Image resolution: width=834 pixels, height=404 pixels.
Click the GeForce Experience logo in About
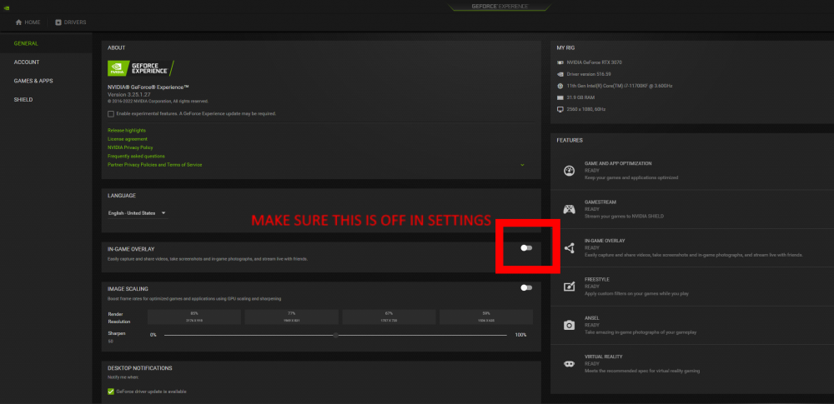click(x=140, y=68)
